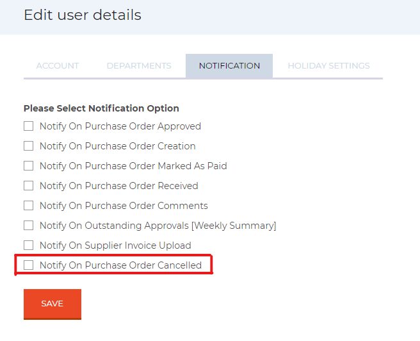Click the 'Notify On Supplier Invoice Upload' label text

(x=115, y=245)
